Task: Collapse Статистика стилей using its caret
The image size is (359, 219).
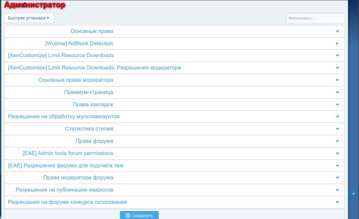Action: click(337, 129)
